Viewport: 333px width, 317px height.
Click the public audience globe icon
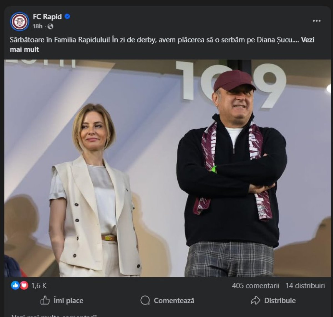click(x=50, y=26)
